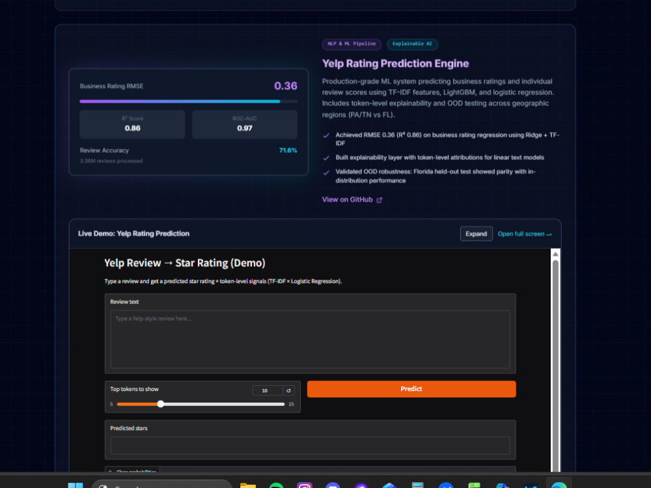The width and height of the screenshot is (651, 488).
Task: Focus the Review text input area
Action: click(310, 340)
